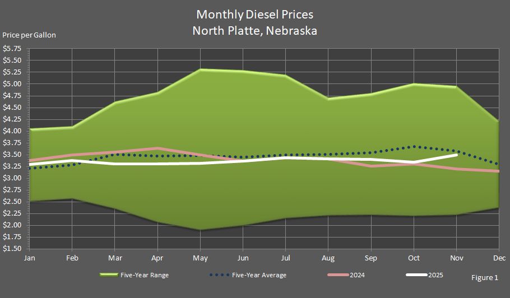510x298 pixels.
Task: Select the 'Price per Gallon' axis title
Action: (29, 35)
